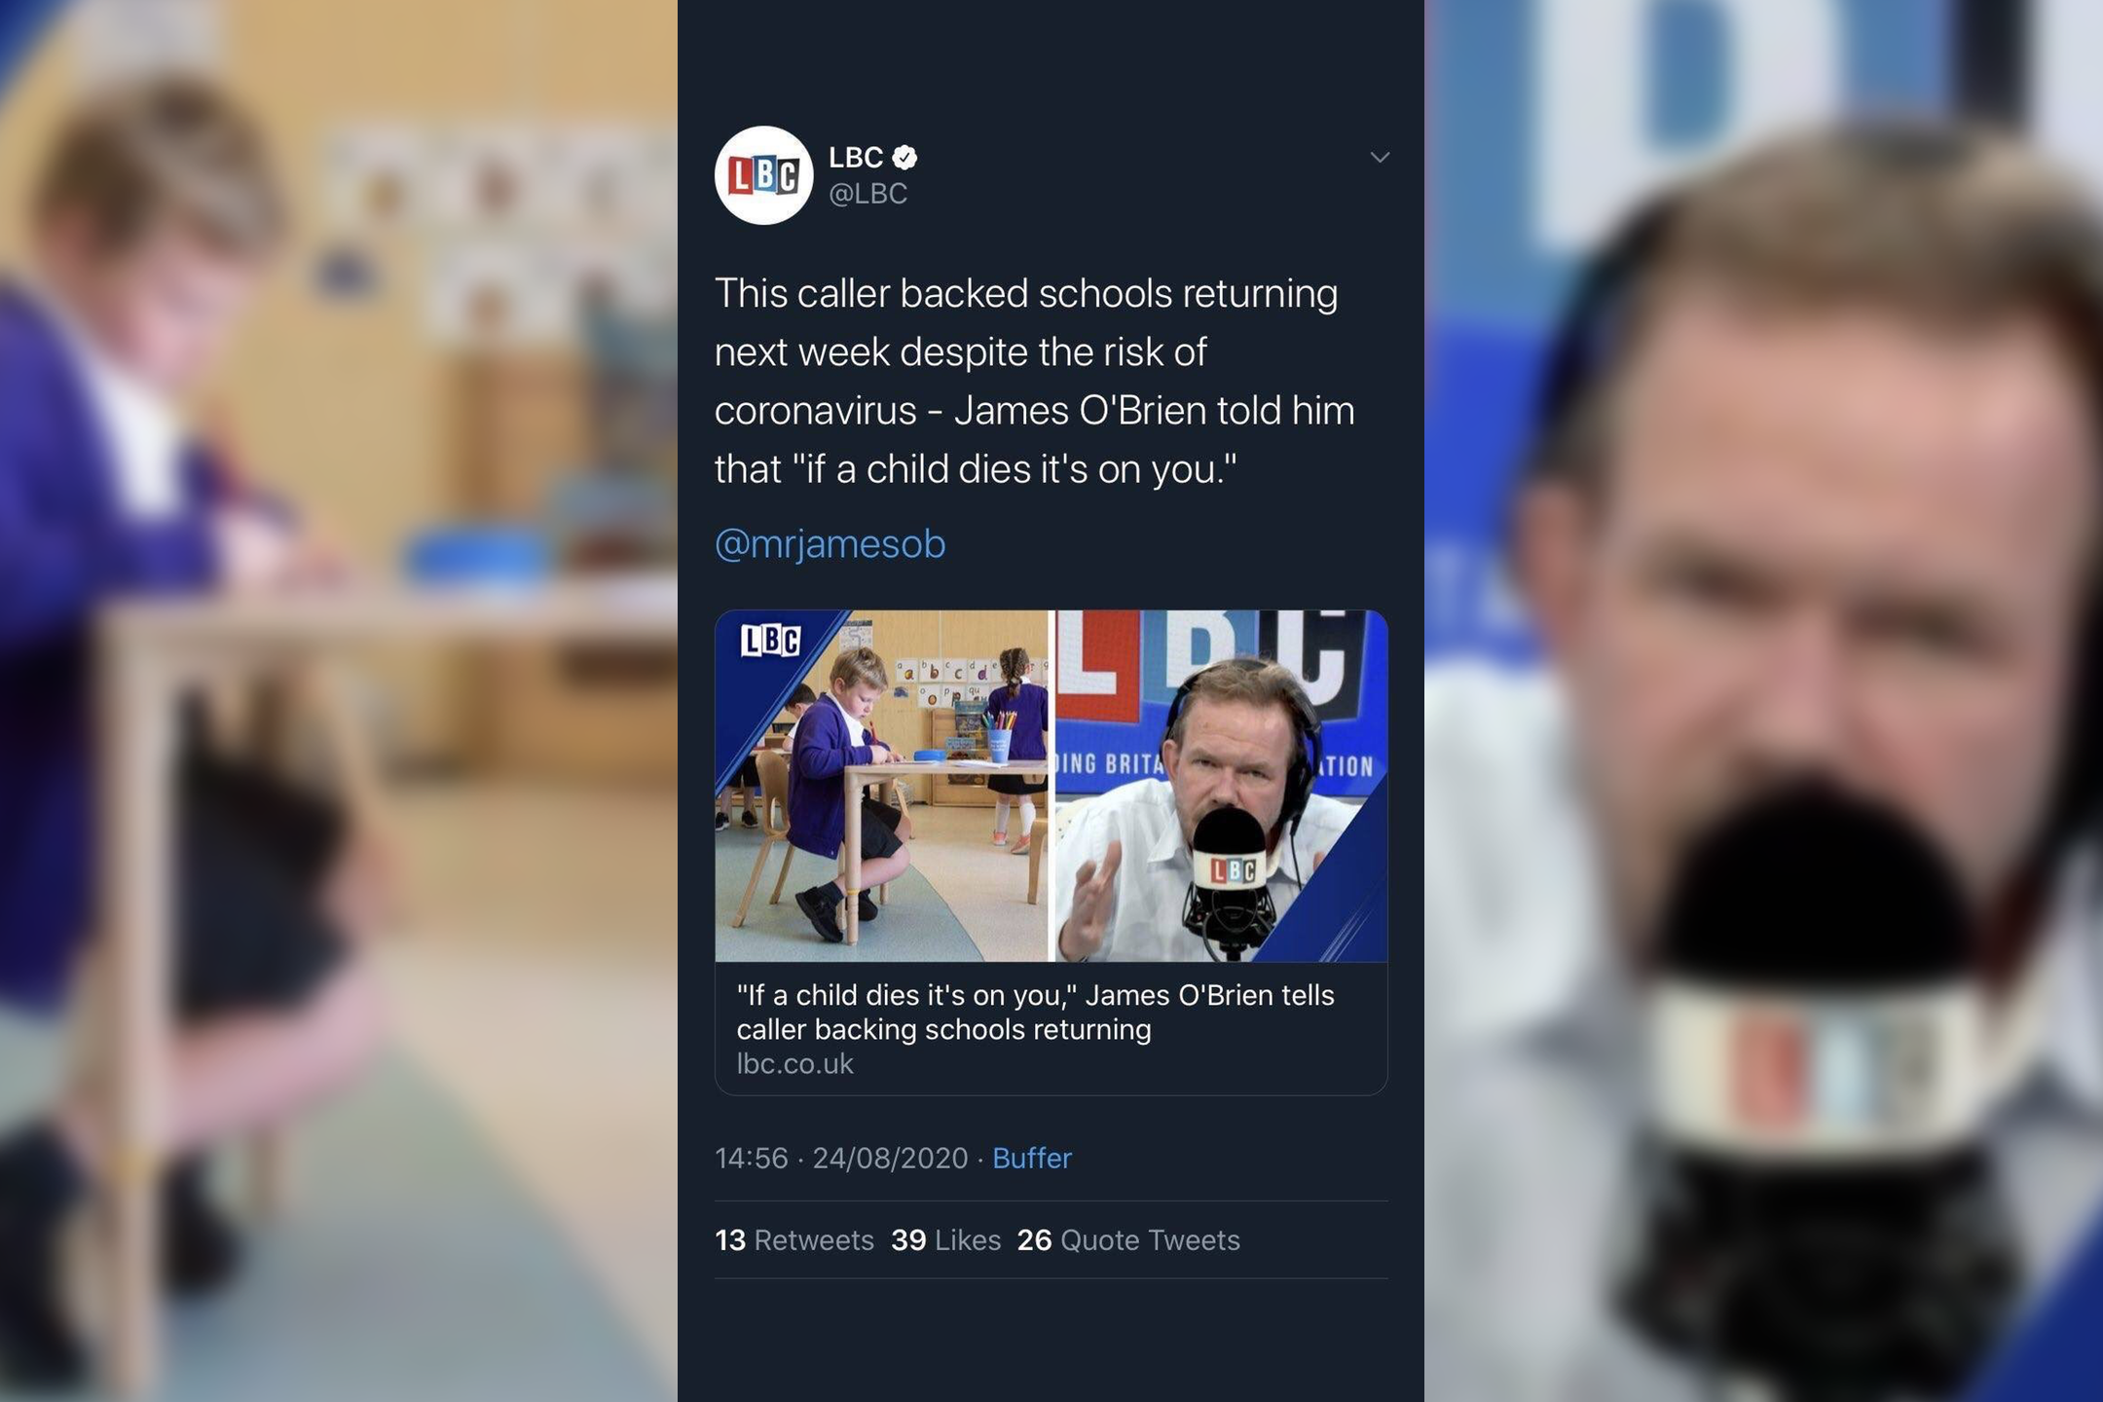The image size is (2103, 1402).
Task: Open the LBC profile avatar
Action: point(764,175)
